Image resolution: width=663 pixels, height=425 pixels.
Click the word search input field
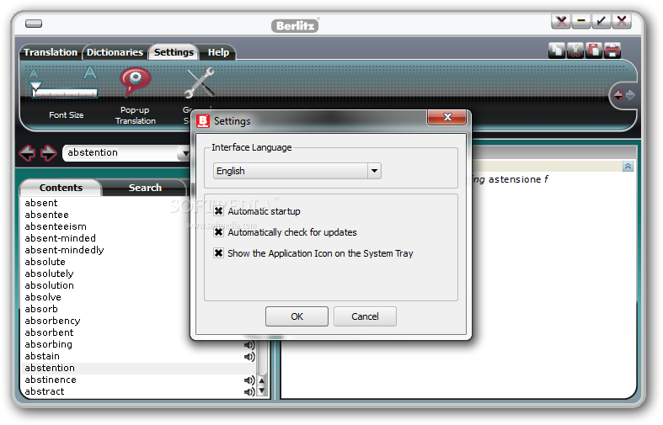tap(122, 153)
